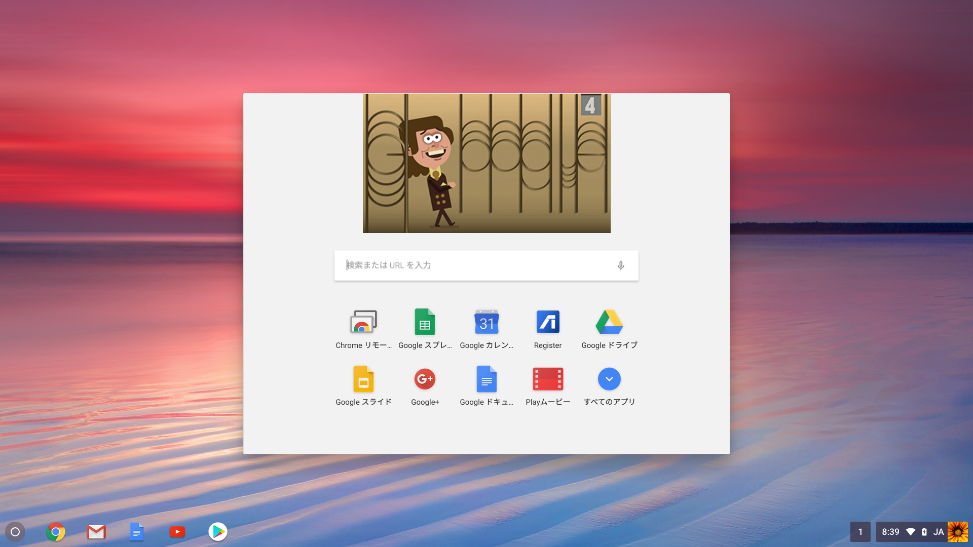This screenshot has height=547, width=973.
Task: Click the Google Doodle image
Action: coord(486,163)
